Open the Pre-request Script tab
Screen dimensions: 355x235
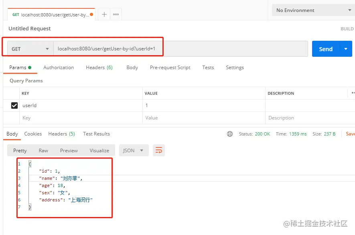click(x=170, y=68)
